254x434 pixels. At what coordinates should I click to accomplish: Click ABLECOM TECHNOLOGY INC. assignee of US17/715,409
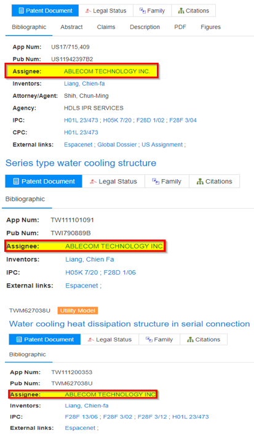(x=107, y=71)
